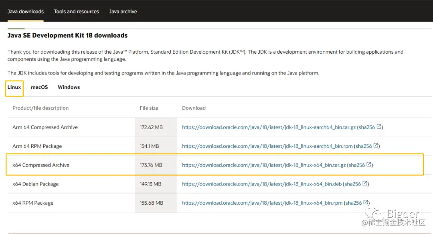Screen dimensions: 433x234
Task: Click the Java SE Development Kit 18 heading
Action: (67, 35)
